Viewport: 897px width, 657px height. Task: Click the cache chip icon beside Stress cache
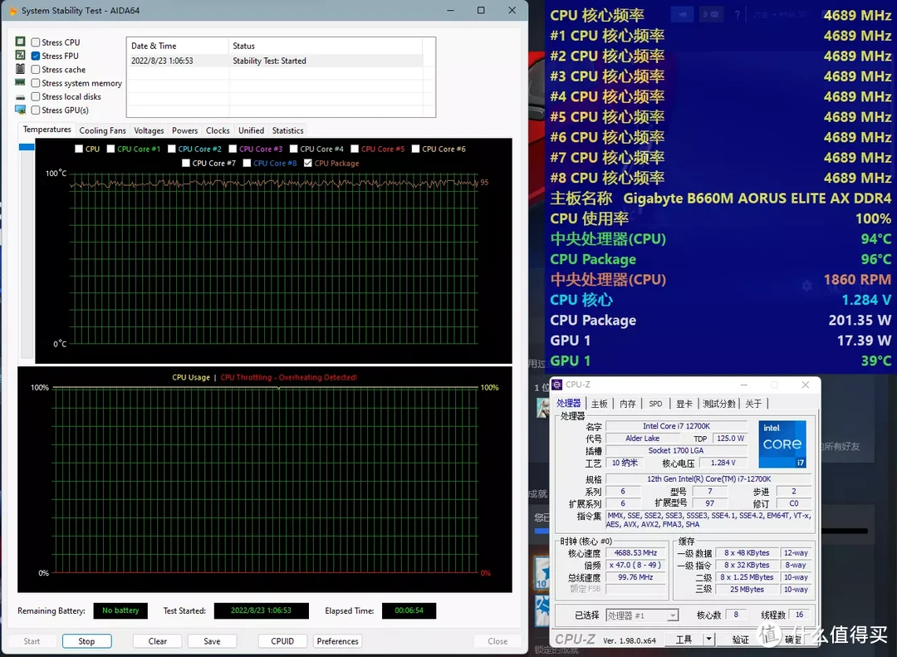coord(21,70)
